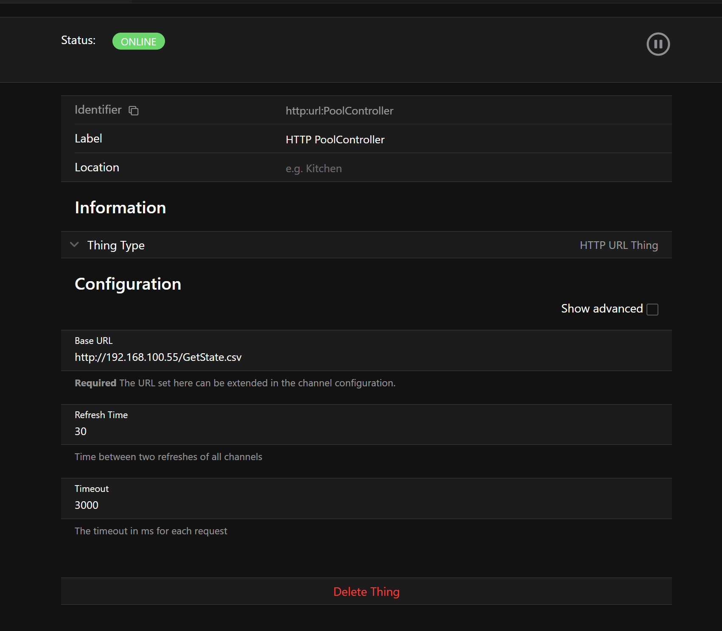The image size is (722, 631).
Task: Click the Status: label
Action: click(78, 40)
